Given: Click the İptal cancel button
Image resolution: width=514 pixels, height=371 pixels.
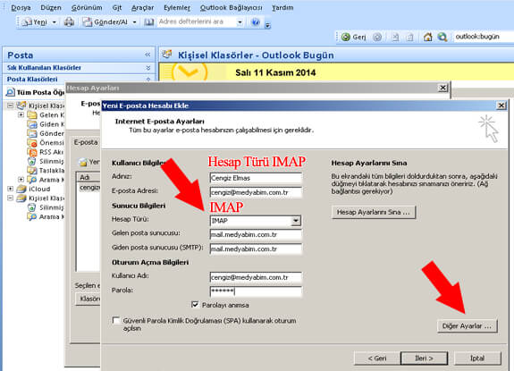Looking at the screenshot, I should (477, 358).
